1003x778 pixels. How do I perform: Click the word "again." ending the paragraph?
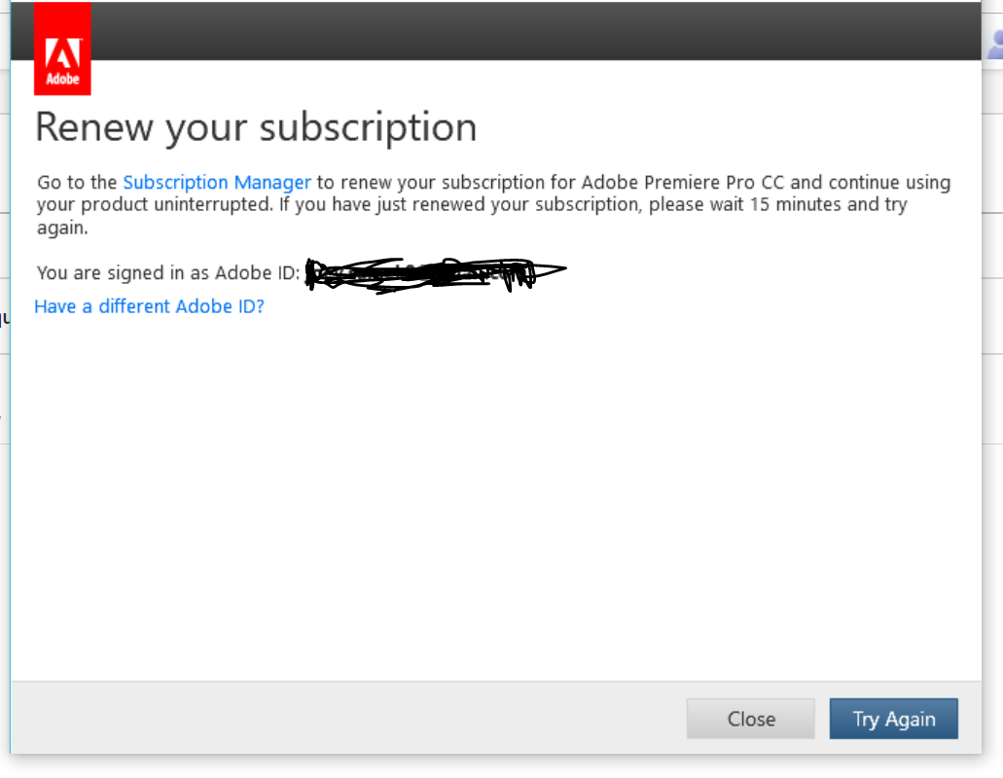point(62,229)
